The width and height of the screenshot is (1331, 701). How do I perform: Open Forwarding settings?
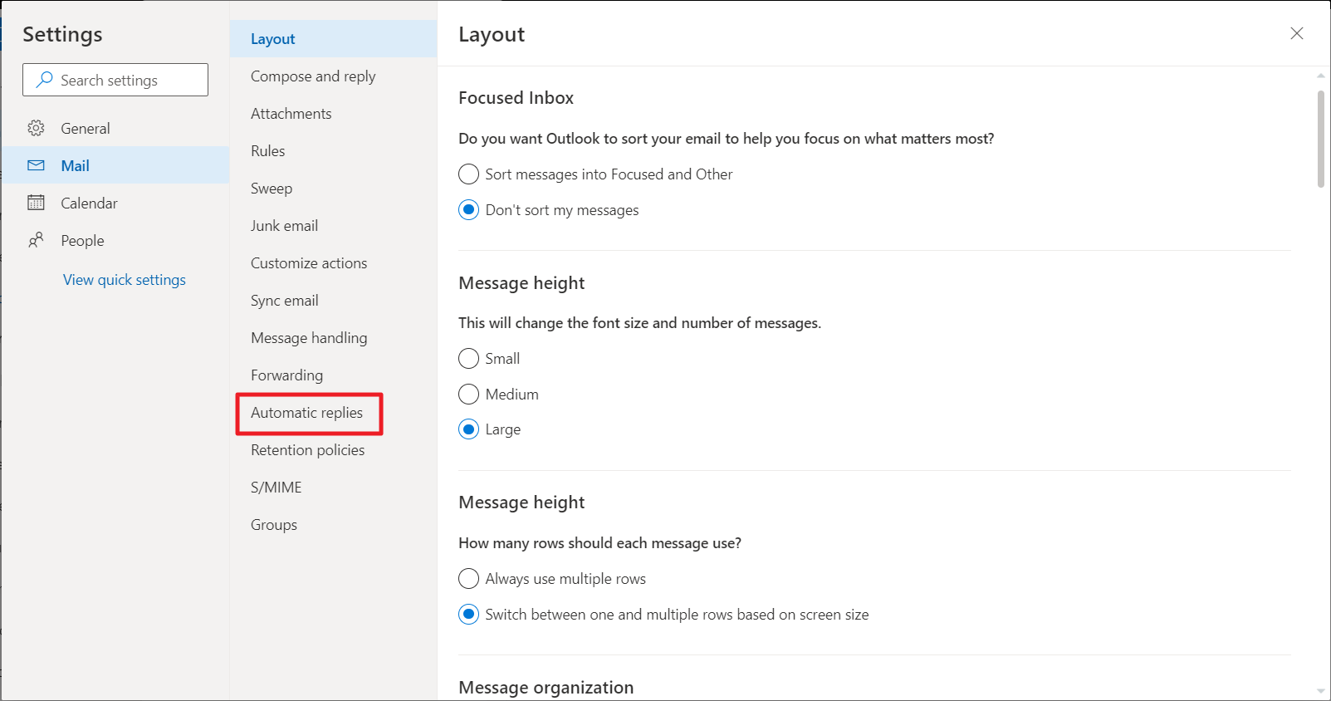coord(333,375)
